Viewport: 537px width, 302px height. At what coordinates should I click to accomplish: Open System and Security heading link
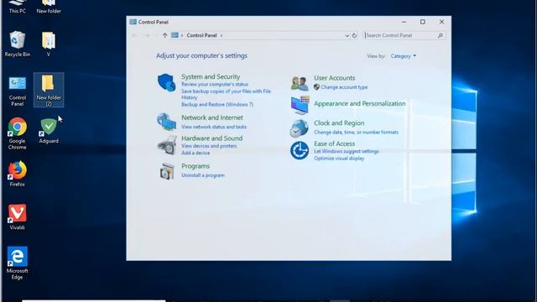pyautogui.click(x=211, y=76)
